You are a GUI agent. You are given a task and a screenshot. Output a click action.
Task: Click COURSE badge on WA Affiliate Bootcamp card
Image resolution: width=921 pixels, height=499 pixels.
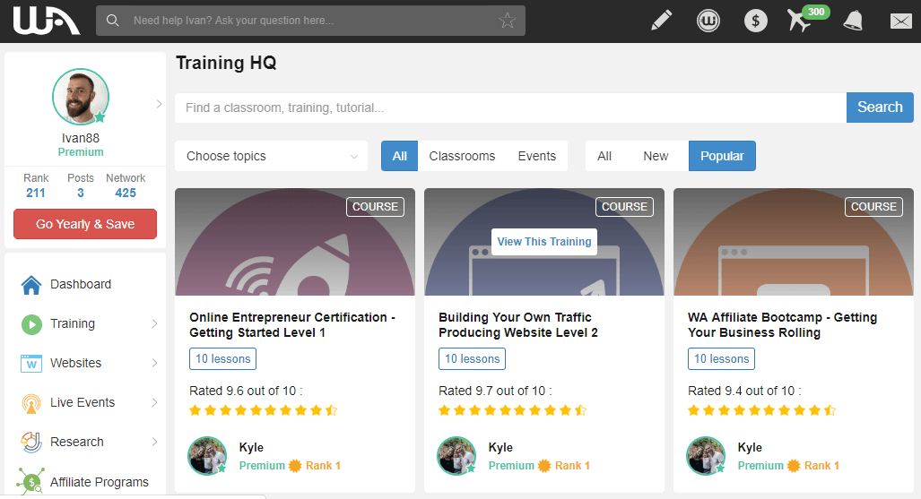[873, 207]
